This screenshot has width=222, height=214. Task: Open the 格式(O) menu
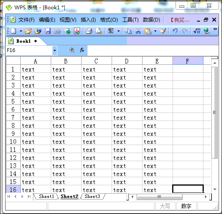click(109, 20)
